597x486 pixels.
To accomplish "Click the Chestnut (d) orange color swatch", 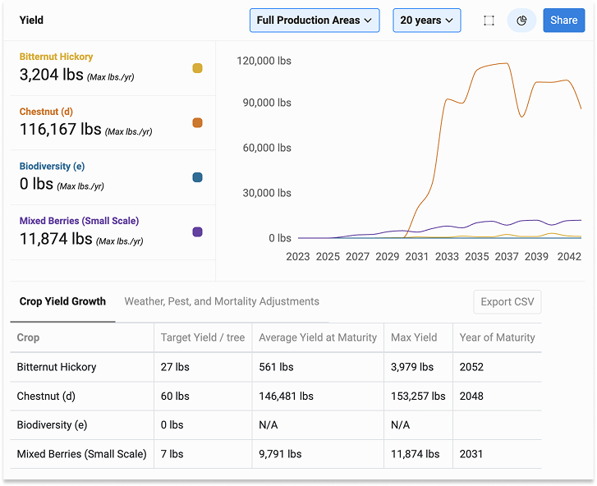I will (197, 123).
